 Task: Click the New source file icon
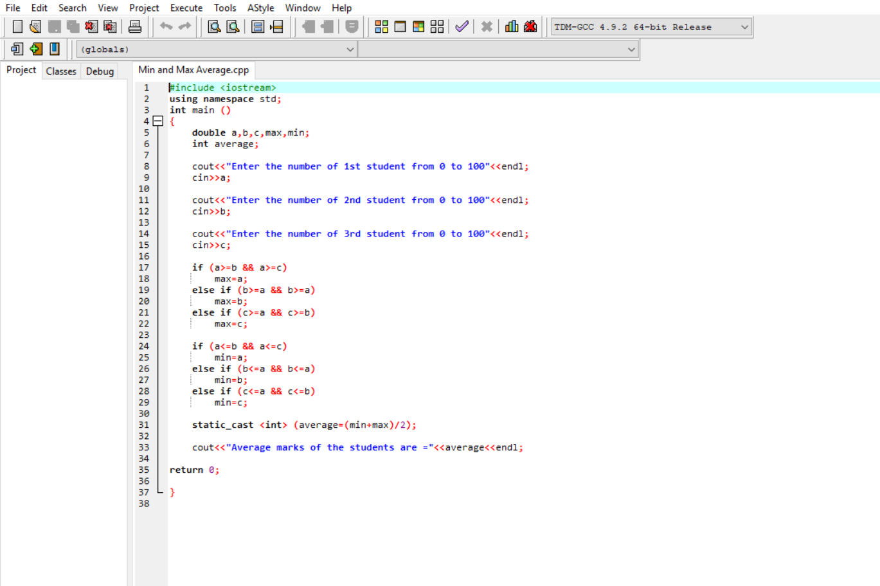coord(17,27)
